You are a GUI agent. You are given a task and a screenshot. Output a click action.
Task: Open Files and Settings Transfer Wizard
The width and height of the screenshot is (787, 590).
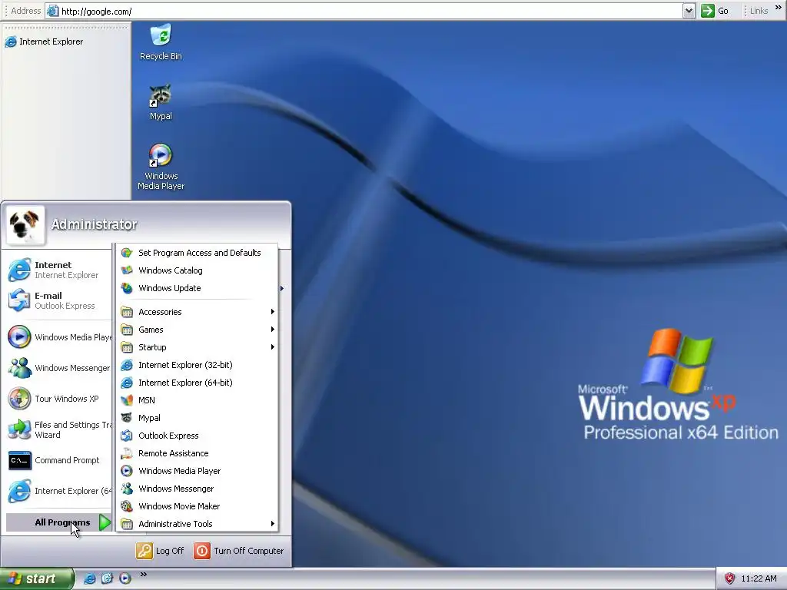(59, 430)
